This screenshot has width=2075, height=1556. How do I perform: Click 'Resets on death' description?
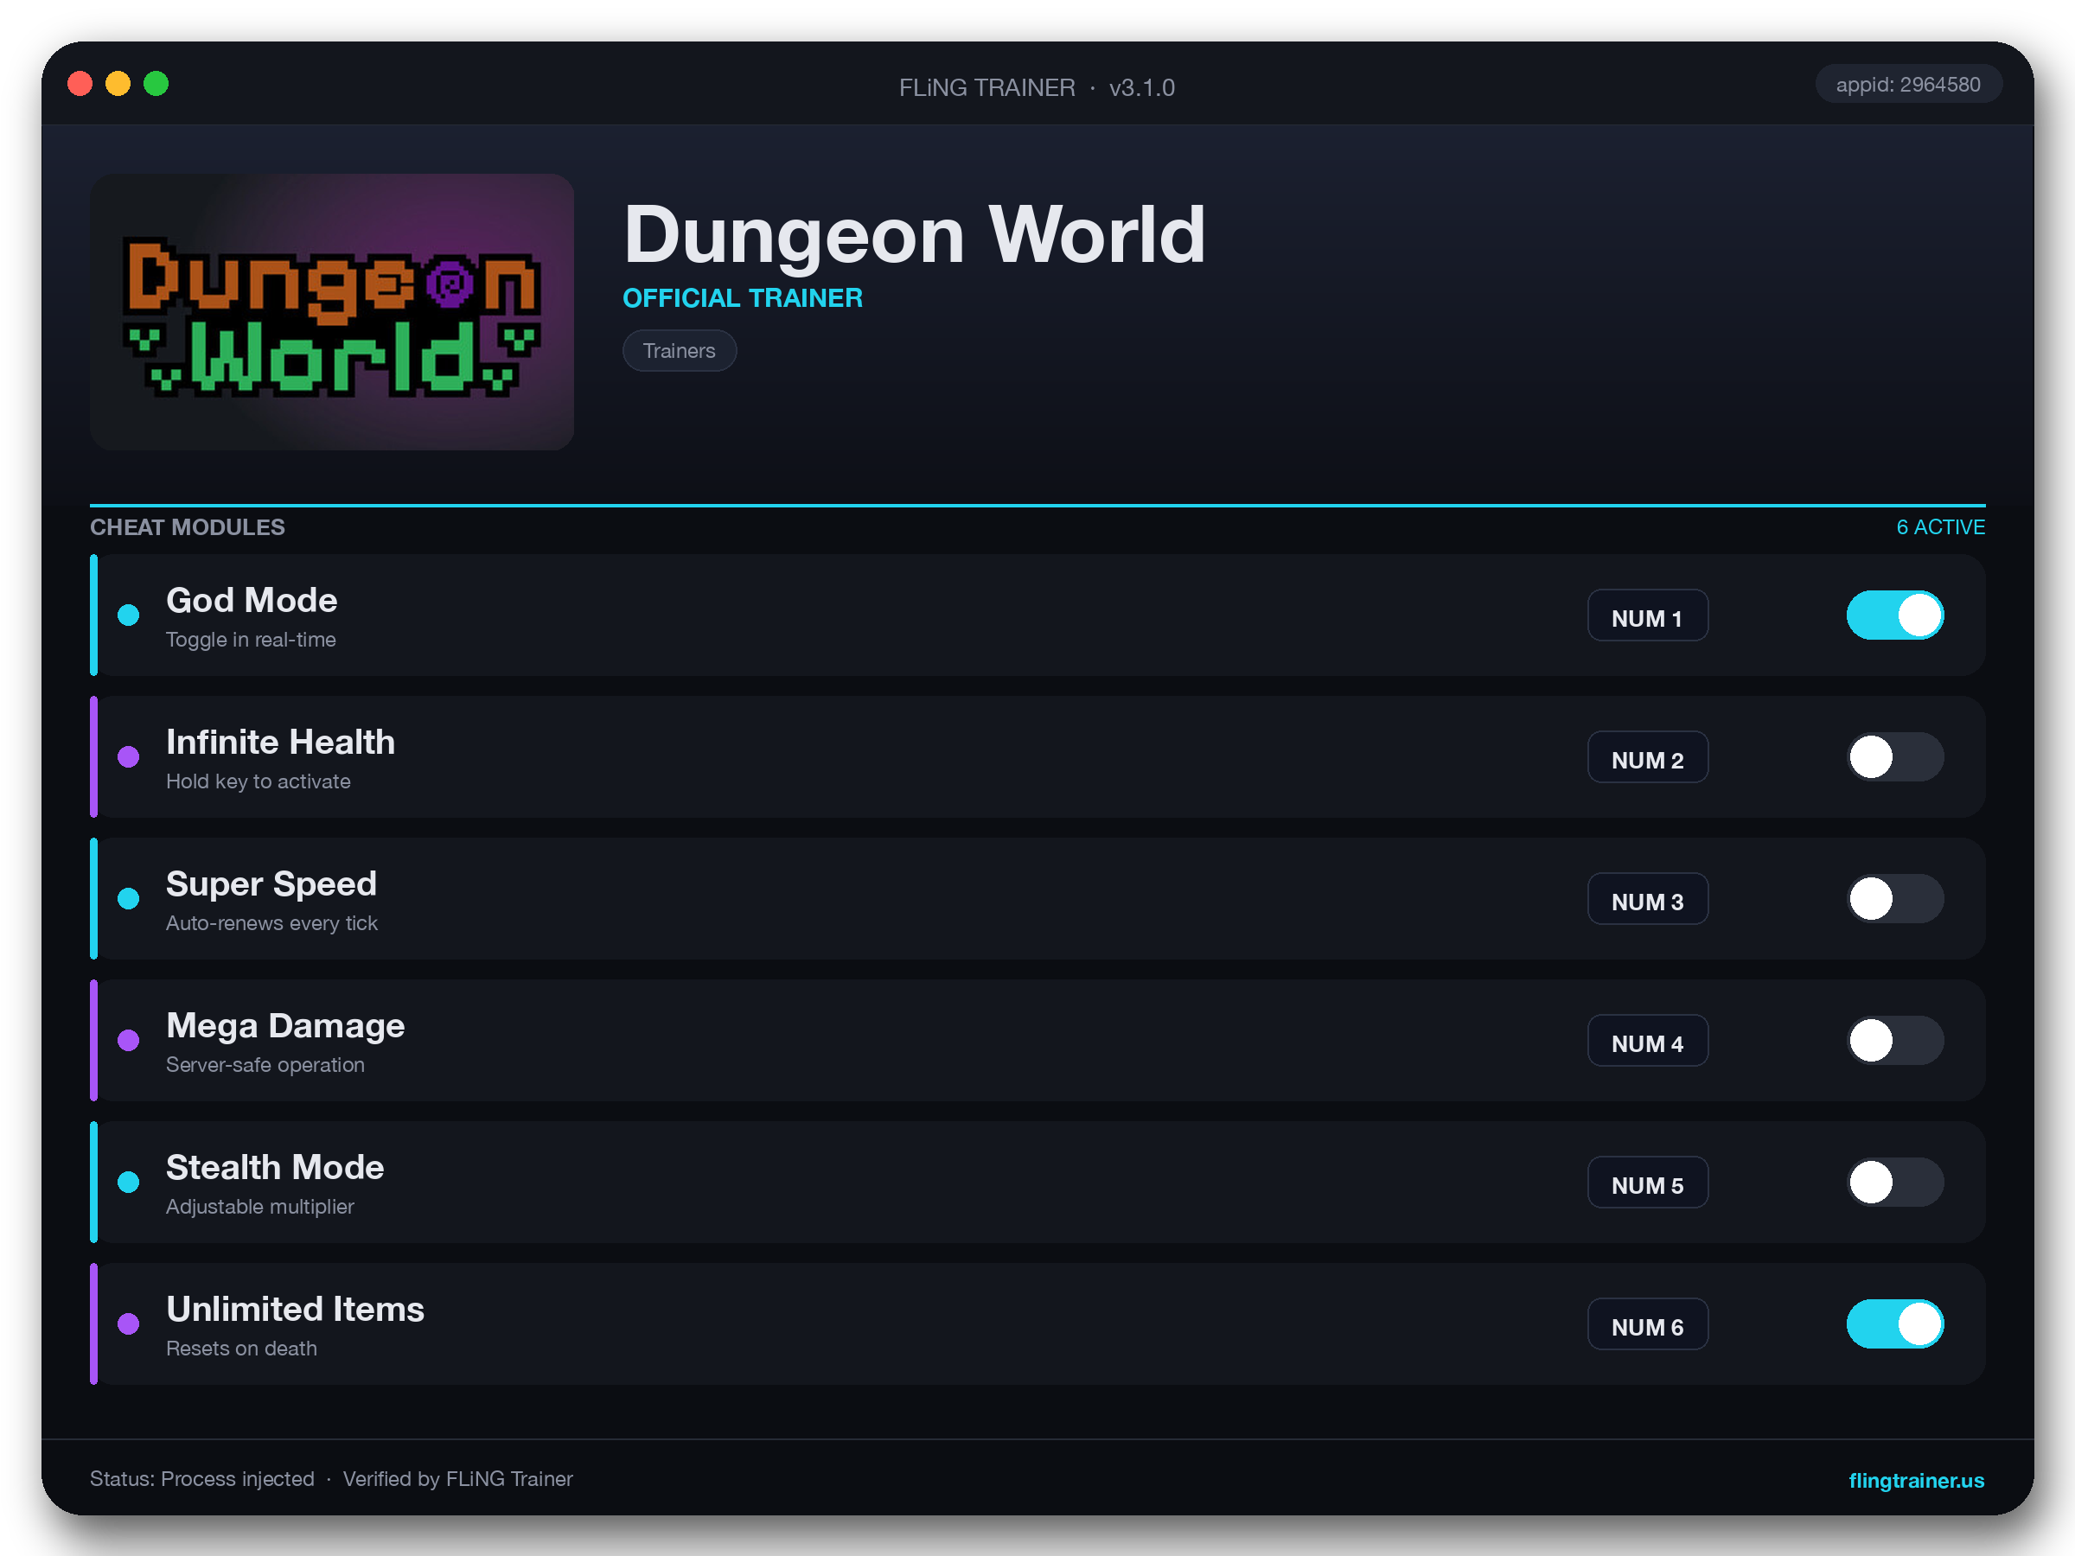[x=241, y=1348]
